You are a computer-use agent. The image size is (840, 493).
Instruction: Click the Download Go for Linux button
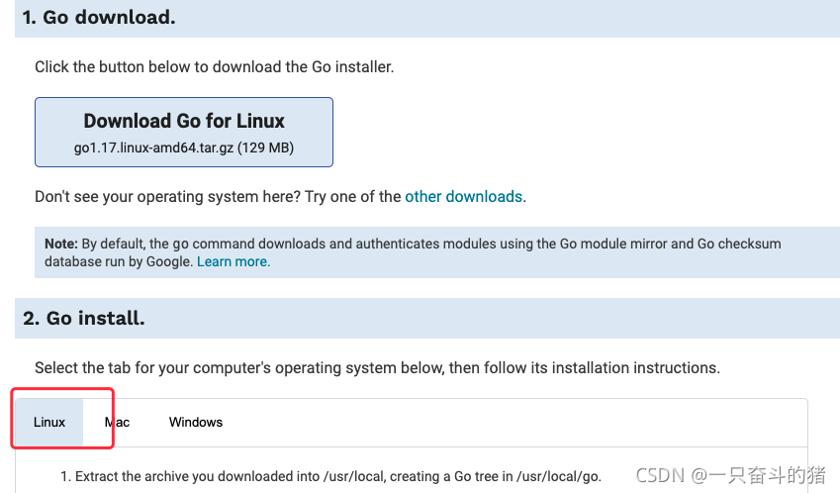pos(184,132)
